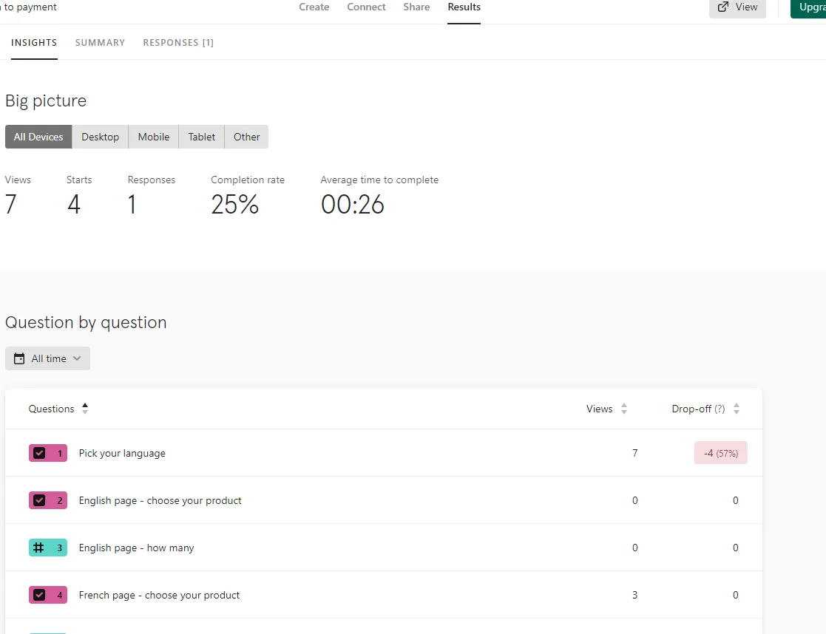Click sort arrows beside Questions header
Screen dimensions: 826x634
85,409
